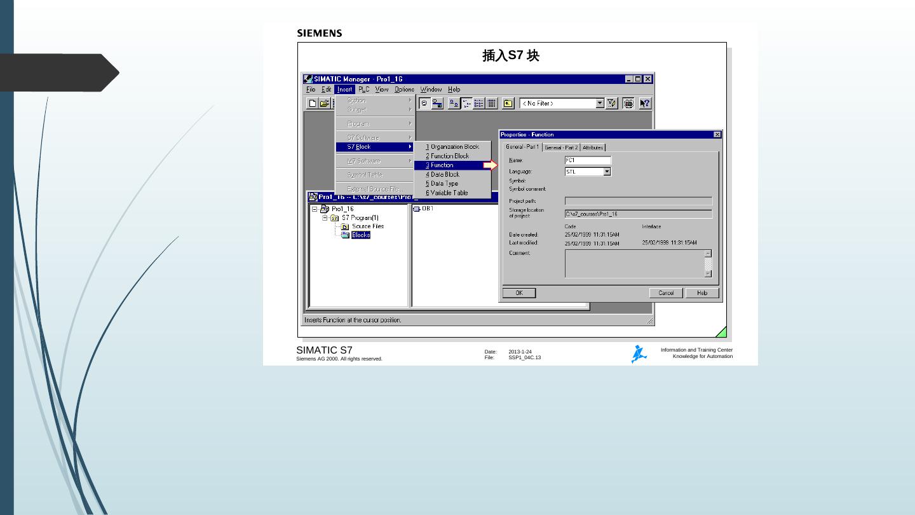Click the filter funnel icon
915x515 pixels.
click(x=613, y=104)
